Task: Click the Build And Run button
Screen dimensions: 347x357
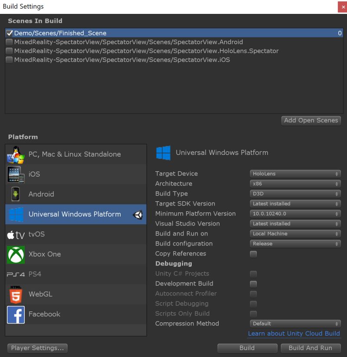Action: (x=310, y=348)
